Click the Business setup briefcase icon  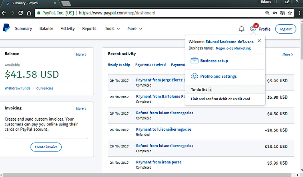pos(195,61)
